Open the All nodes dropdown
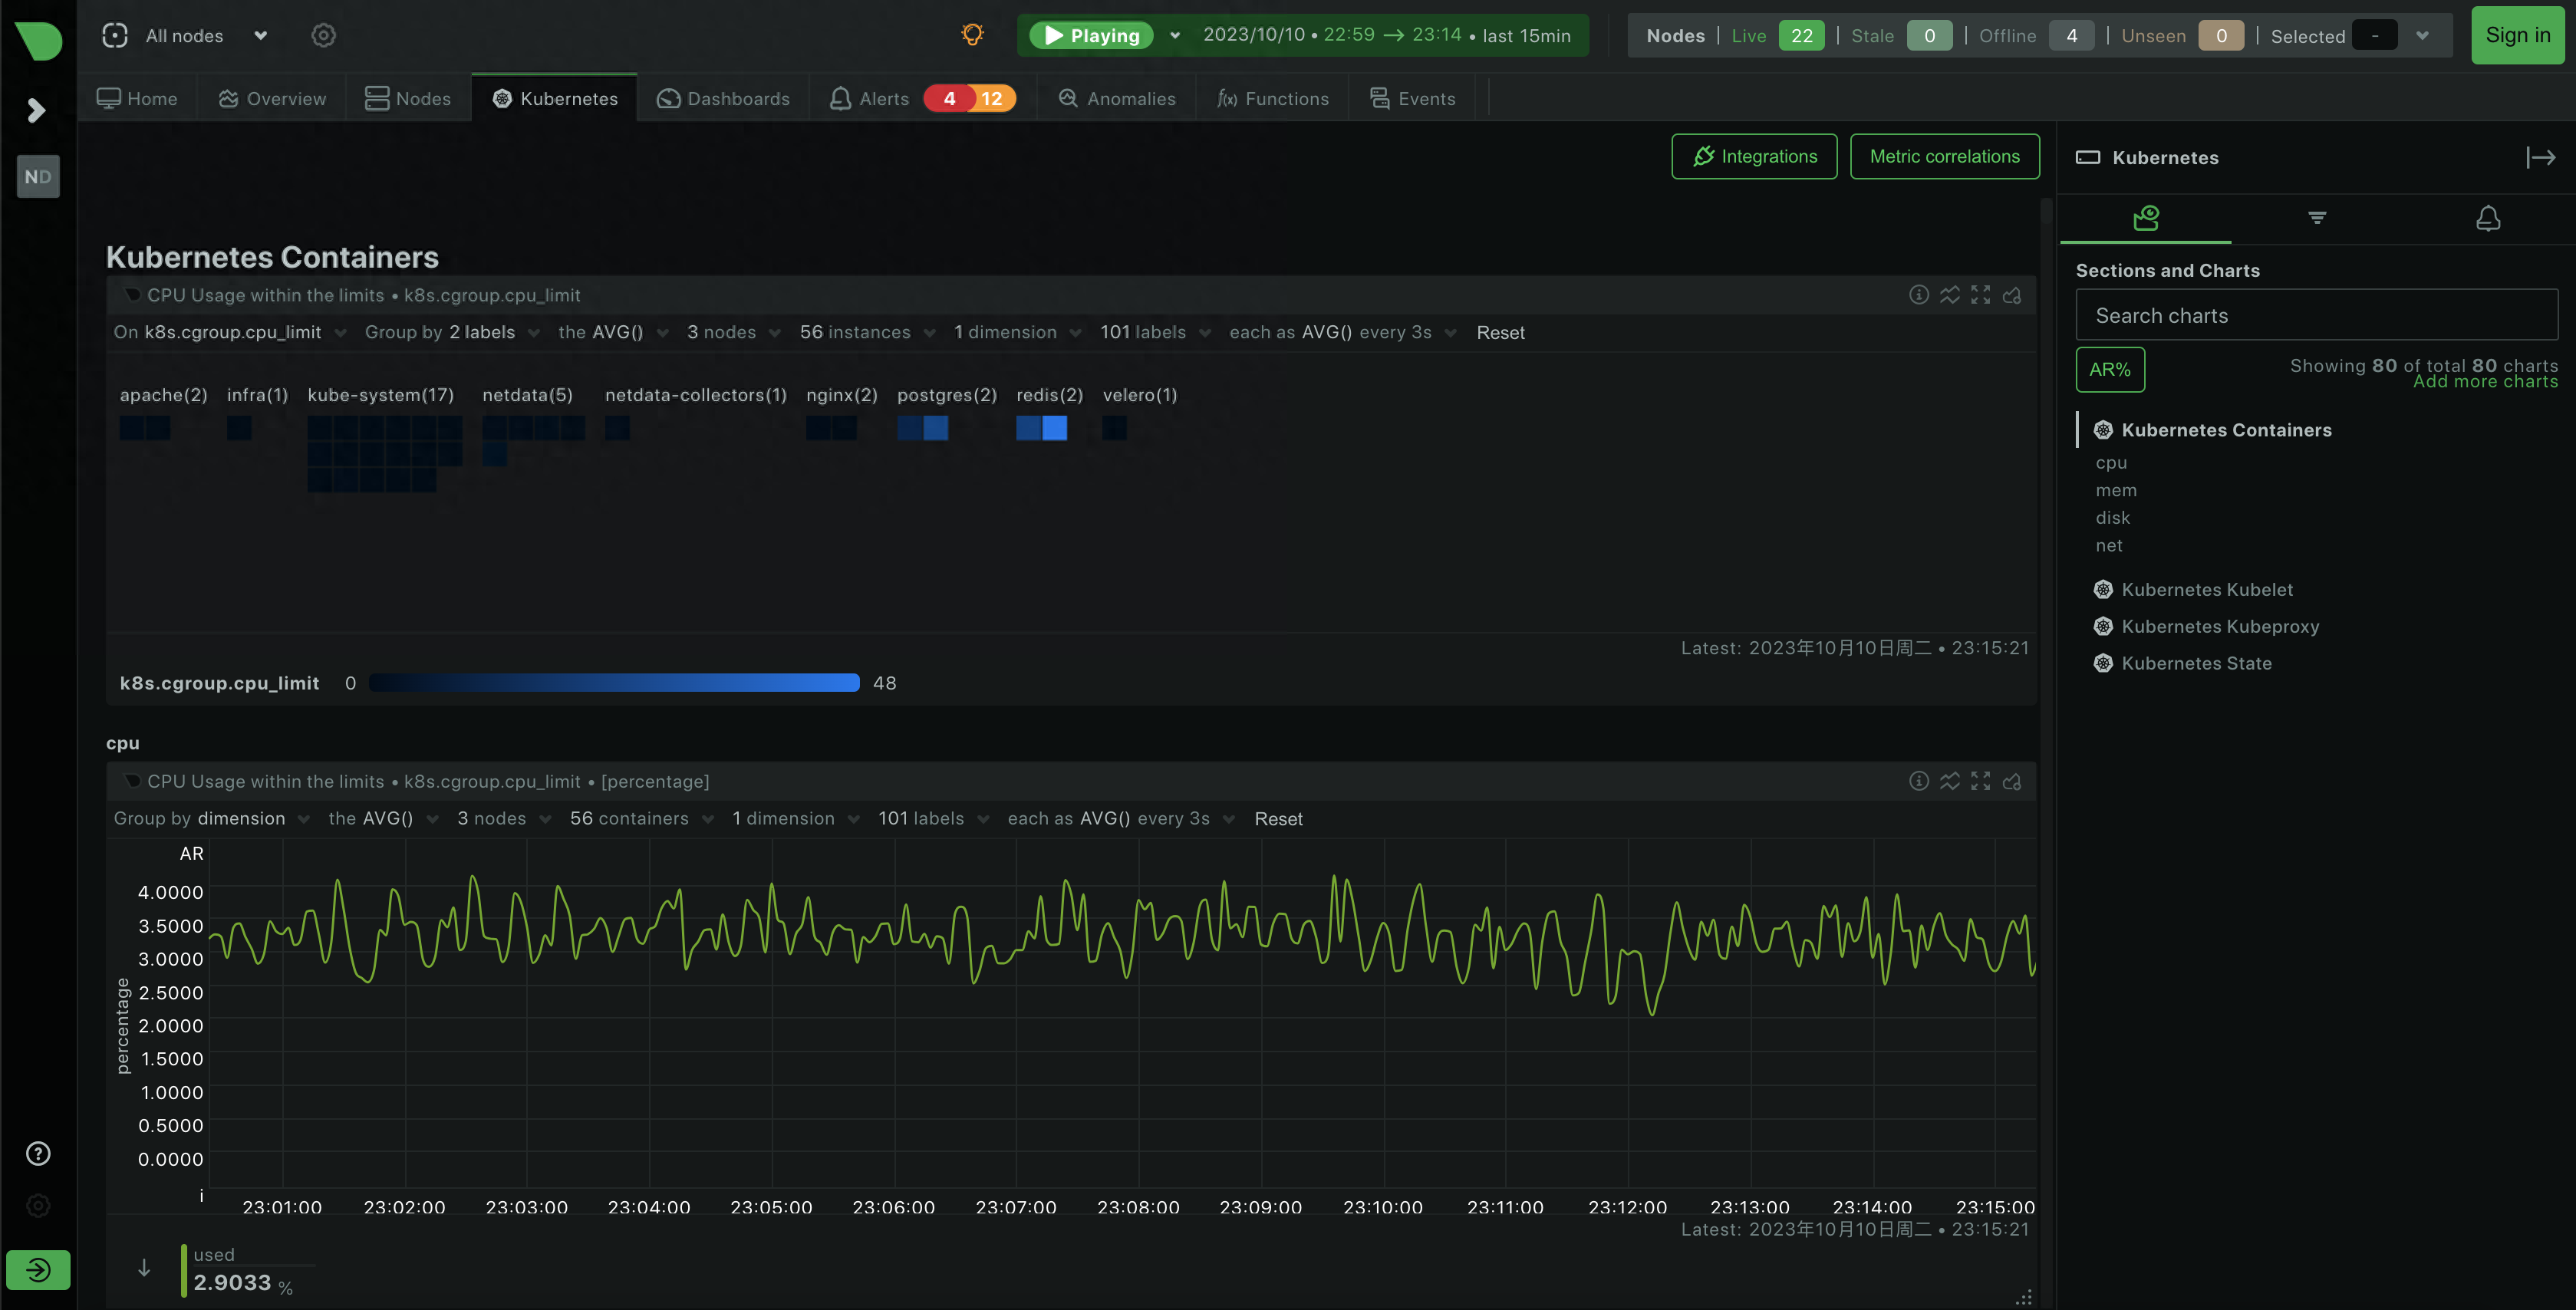 pos(186,35)
